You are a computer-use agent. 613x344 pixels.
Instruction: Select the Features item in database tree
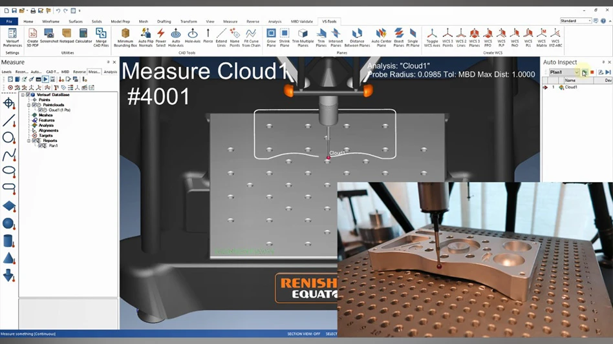47,120
